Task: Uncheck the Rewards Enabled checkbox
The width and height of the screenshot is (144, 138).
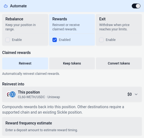Action: [55, 40]
